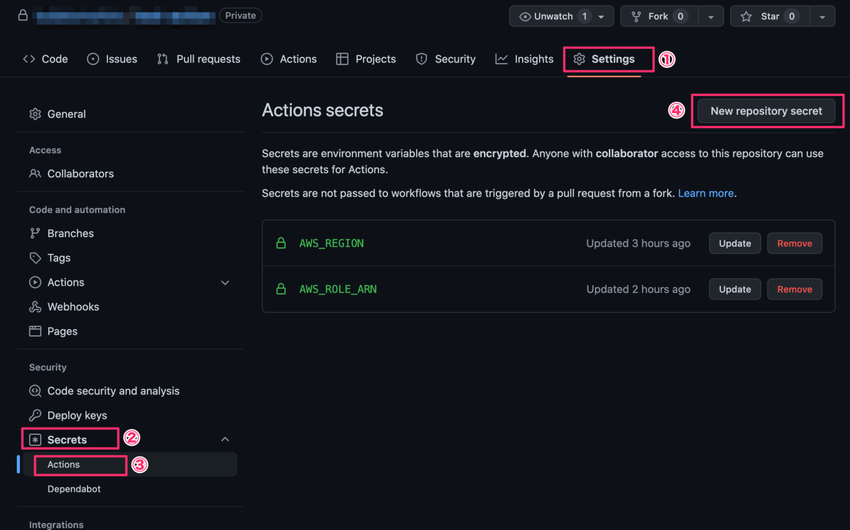Click the lock icon beside AWS_REGION

point(281,243)
